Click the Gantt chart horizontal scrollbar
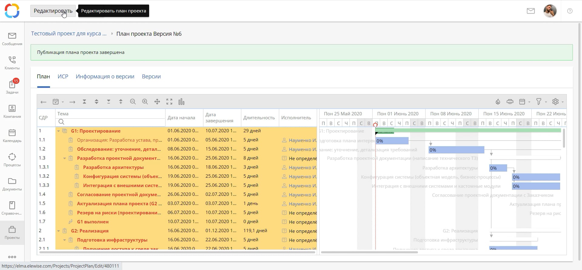Screen dimensions: 582x270 click(370, 252)
